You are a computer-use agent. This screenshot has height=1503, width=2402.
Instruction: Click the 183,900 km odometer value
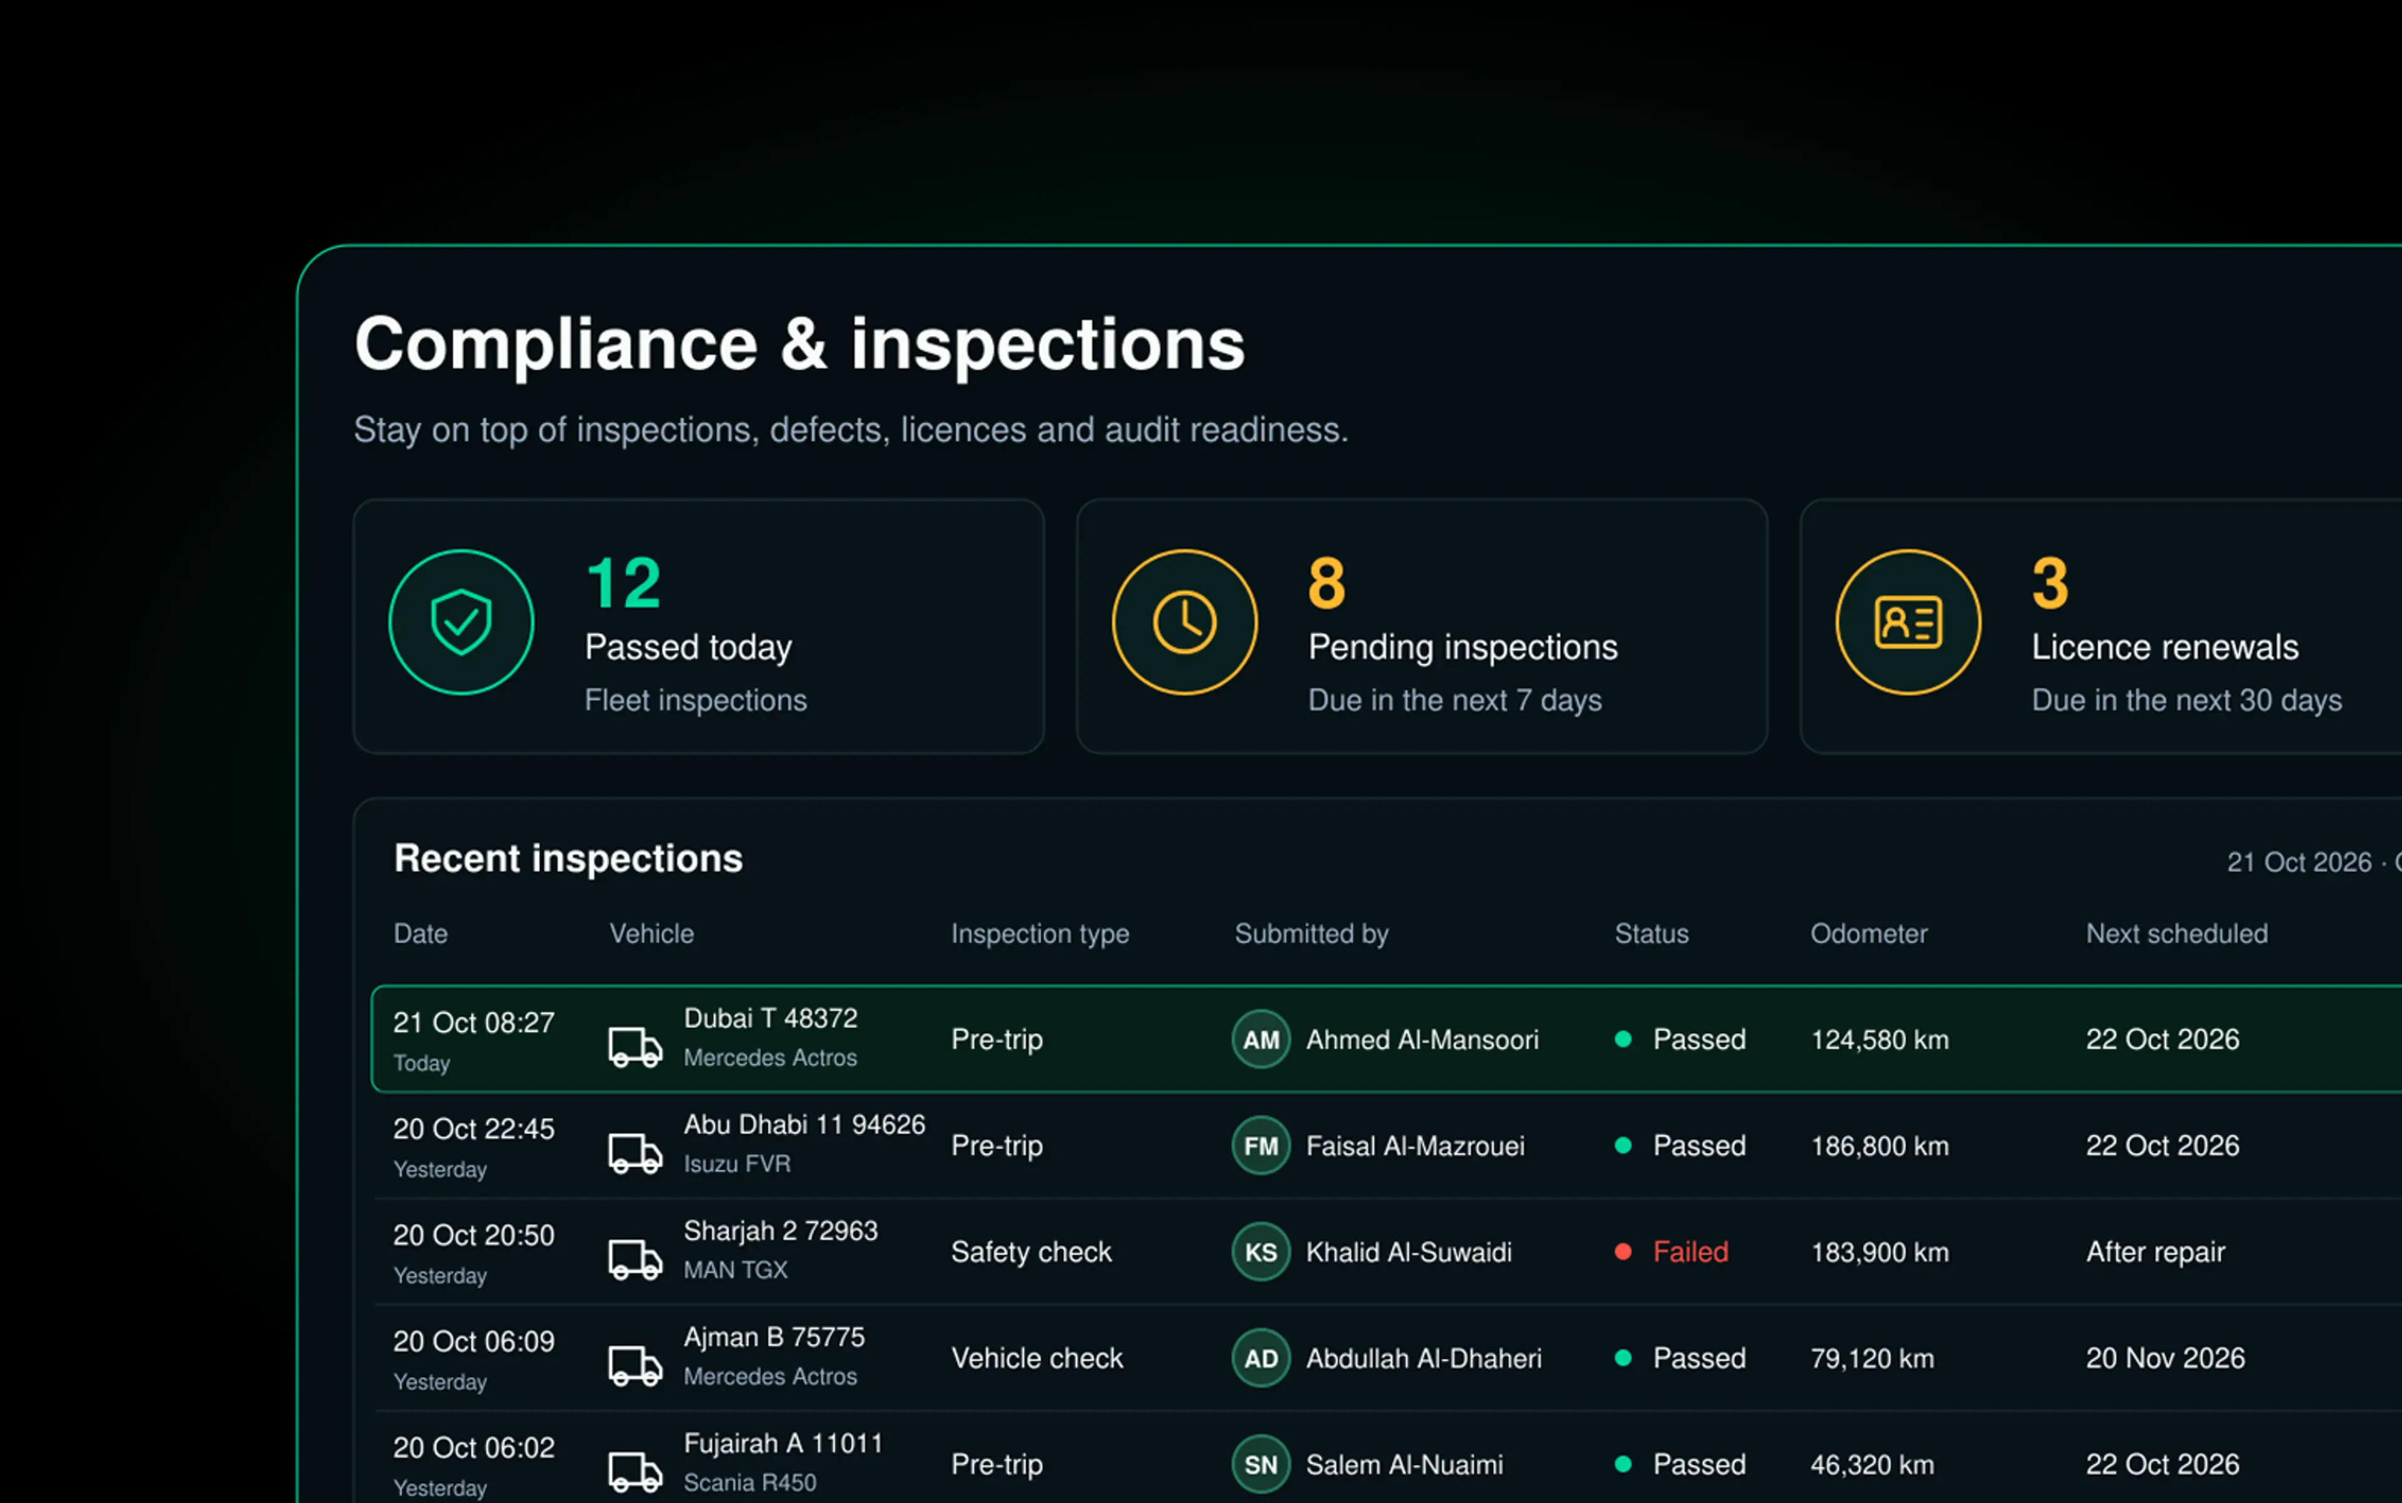[1880, 1253]
